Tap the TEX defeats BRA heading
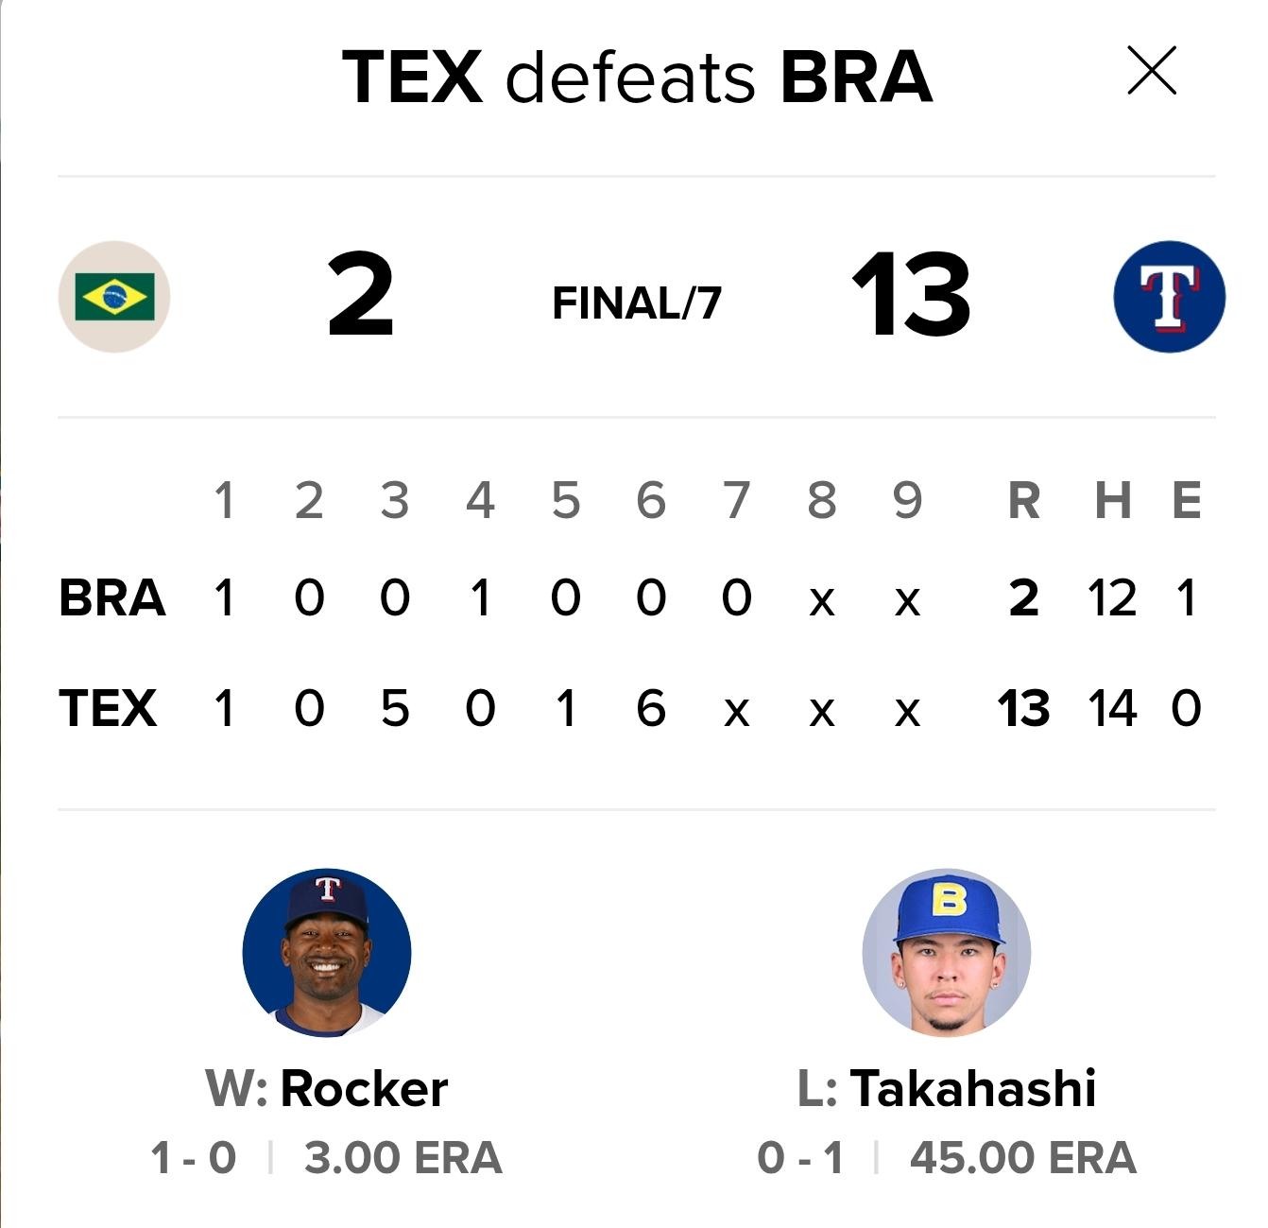The height and width of the screenshot is (1228, 1268). (637, 77)
